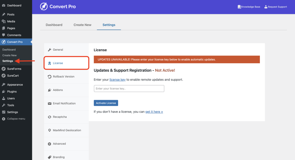Viewport: 295px width, 160px height.
Task: Click the Email Notification envelope icon
Action: (50, 104)
